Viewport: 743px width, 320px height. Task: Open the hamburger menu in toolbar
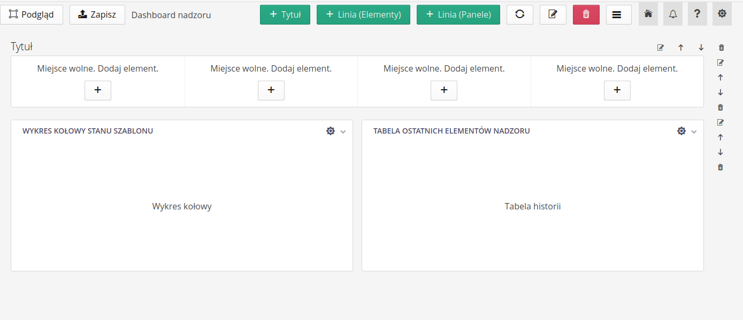[x=618, y=14]
